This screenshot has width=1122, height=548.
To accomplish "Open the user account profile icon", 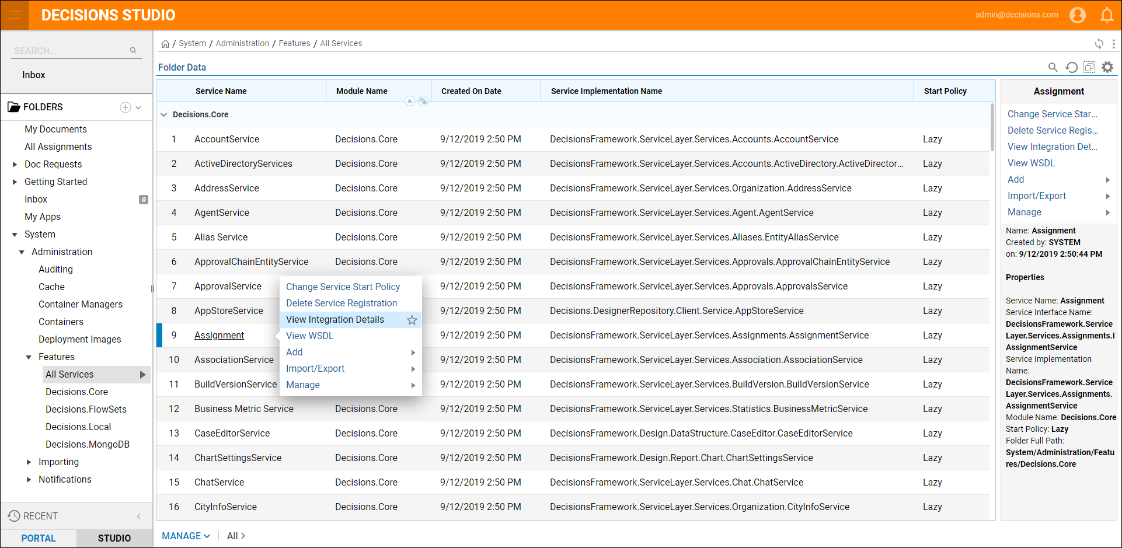I will coord(1078,15).
